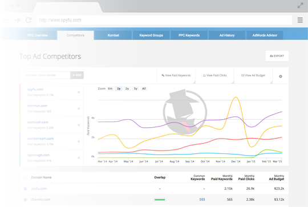Open the semrush.com link in sidebar list
The height and width of the screenshot is (207, 308).
coord(38,122)
